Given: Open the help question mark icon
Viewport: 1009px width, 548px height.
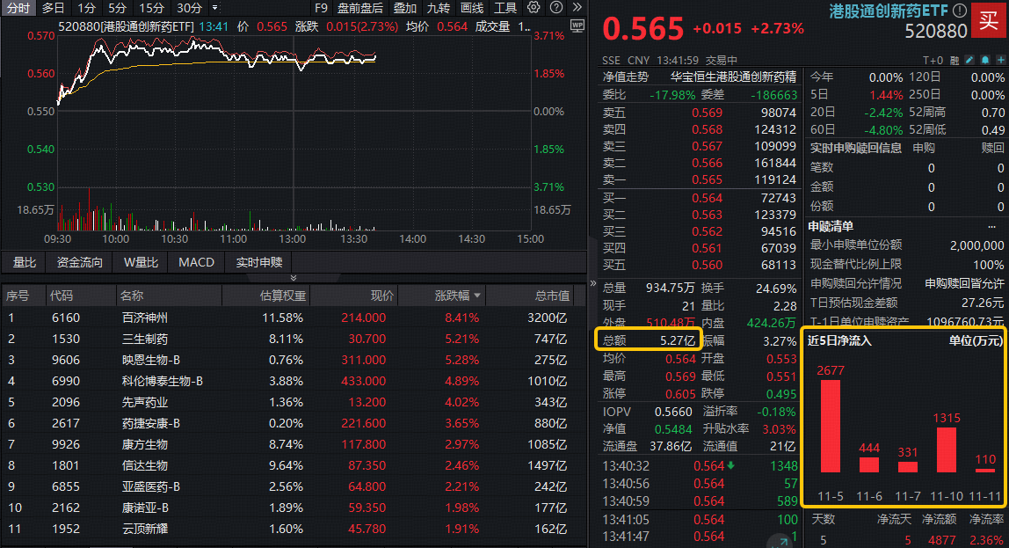Looking at the screenshot, I should point(556,8).
